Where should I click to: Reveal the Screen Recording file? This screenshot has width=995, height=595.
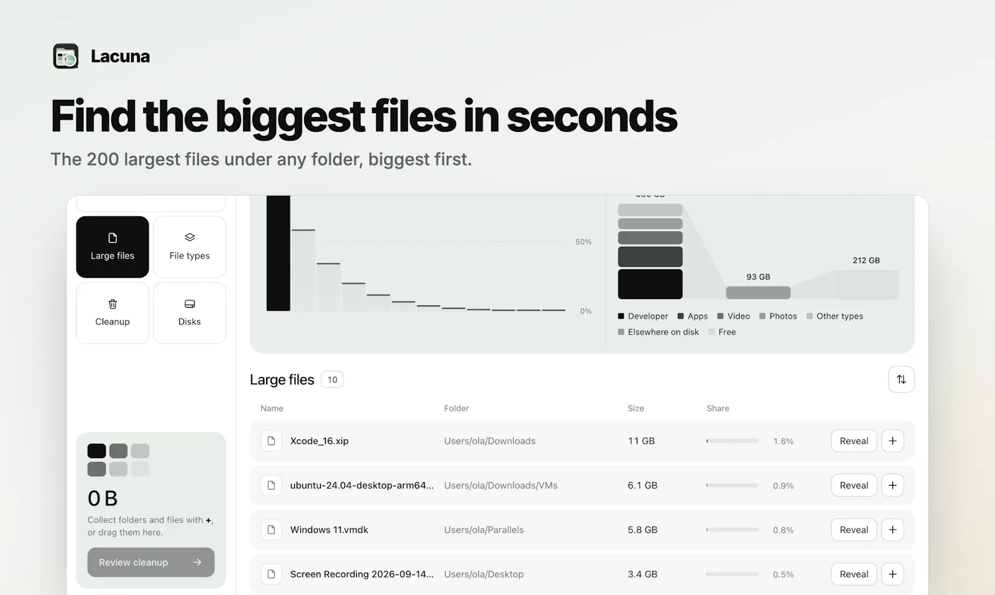pos(854,574)
